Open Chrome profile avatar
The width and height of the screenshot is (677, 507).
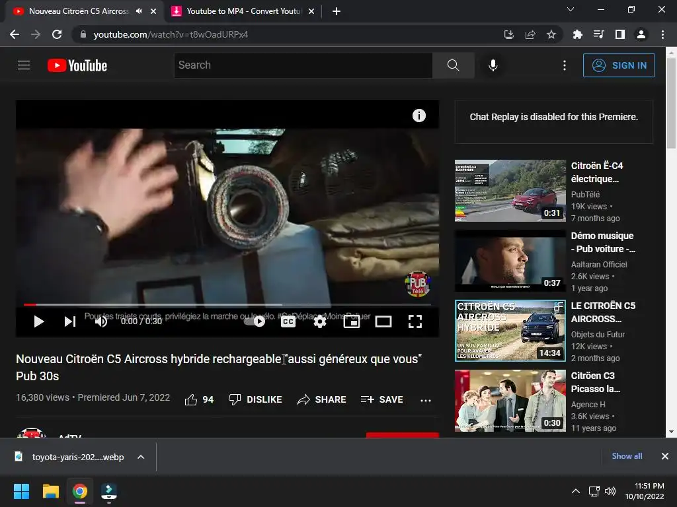pos(641,34)
